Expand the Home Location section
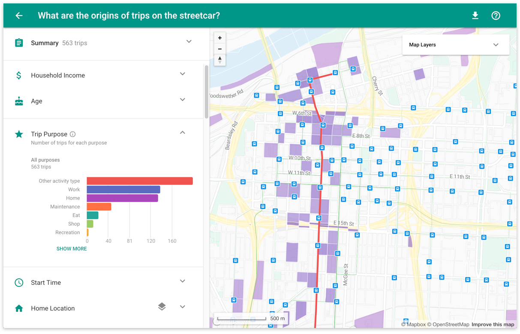The height and width of the screenshot is (334, 520). pos(183,307)
